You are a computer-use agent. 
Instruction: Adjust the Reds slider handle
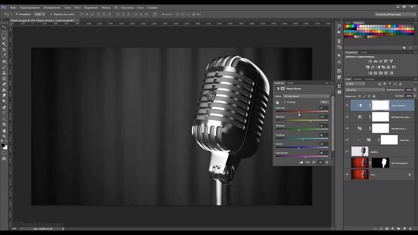pos(298,112)
